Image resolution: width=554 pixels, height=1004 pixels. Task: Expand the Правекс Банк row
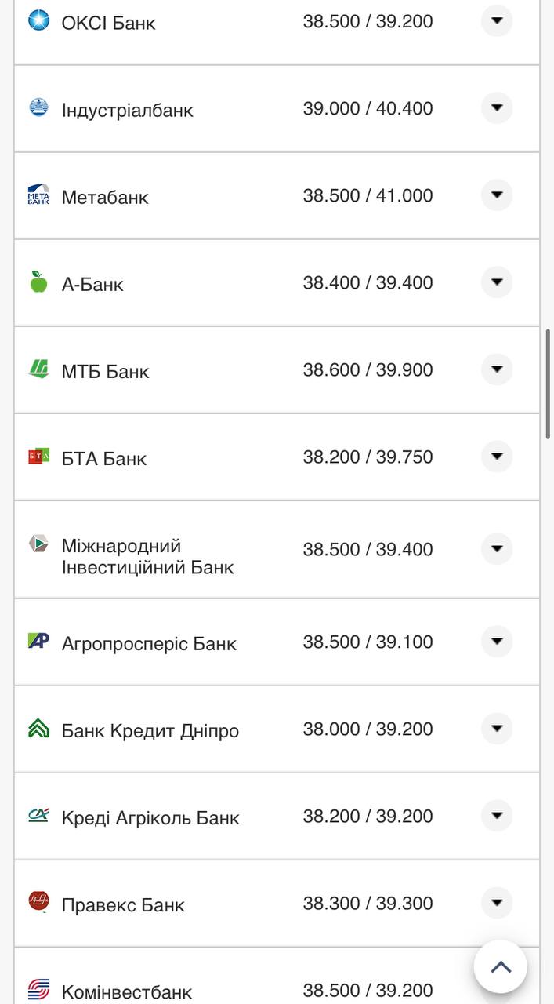click(497, 903)
